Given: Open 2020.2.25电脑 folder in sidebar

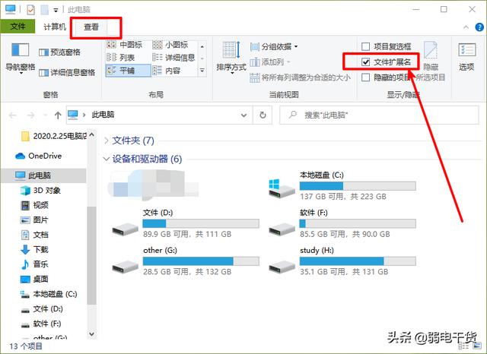Looking at the screenshot, I should coord(55,136).
